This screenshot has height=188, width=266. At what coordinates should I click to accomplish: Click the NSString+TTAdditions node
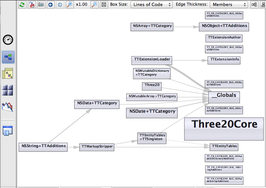(43, 147)
